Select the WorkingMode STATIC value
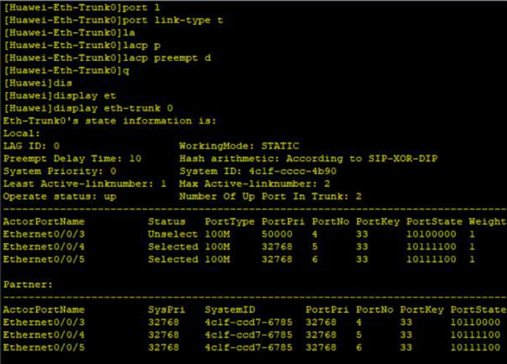This screenshot has height=364, width=507. 280,146
